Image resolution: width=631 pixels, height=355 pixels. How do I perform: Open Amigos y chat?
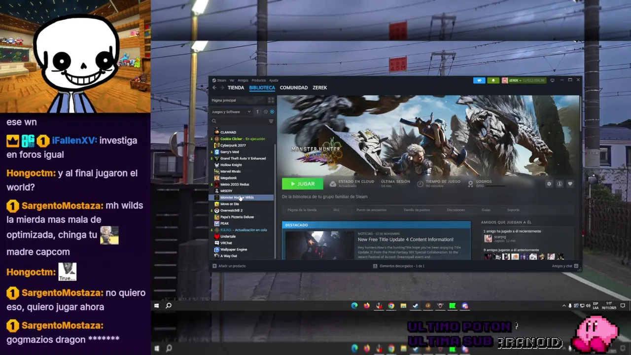(x=565, y=266)
